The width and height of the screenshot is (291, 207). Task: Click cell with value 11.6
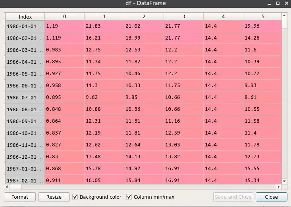tap(262, 50)
